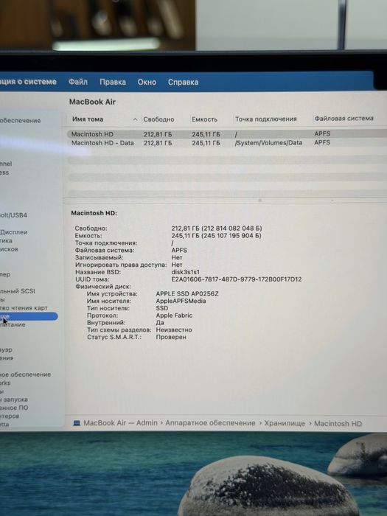The height and width of the screenshot is (516, 387).
Task: Select the чтения карт sidebar item
Action: 24,307
